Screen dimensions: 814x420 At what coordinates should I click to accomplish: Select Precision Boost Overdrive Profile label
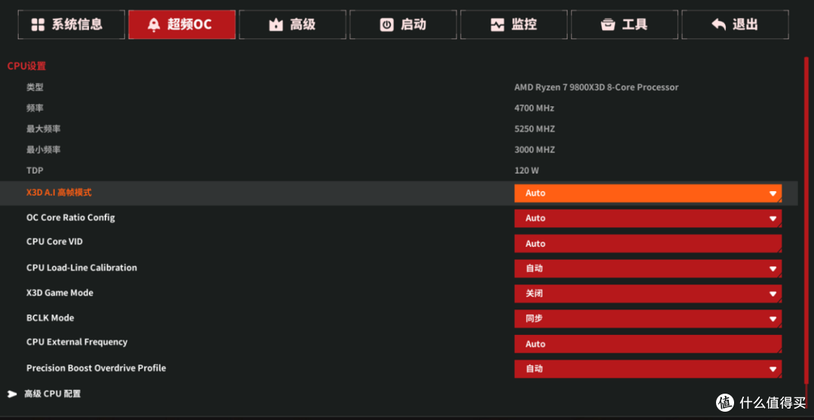[x=96, y=367]
